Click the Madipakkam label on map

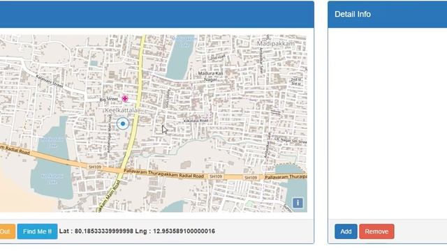[x=276, y=43]
